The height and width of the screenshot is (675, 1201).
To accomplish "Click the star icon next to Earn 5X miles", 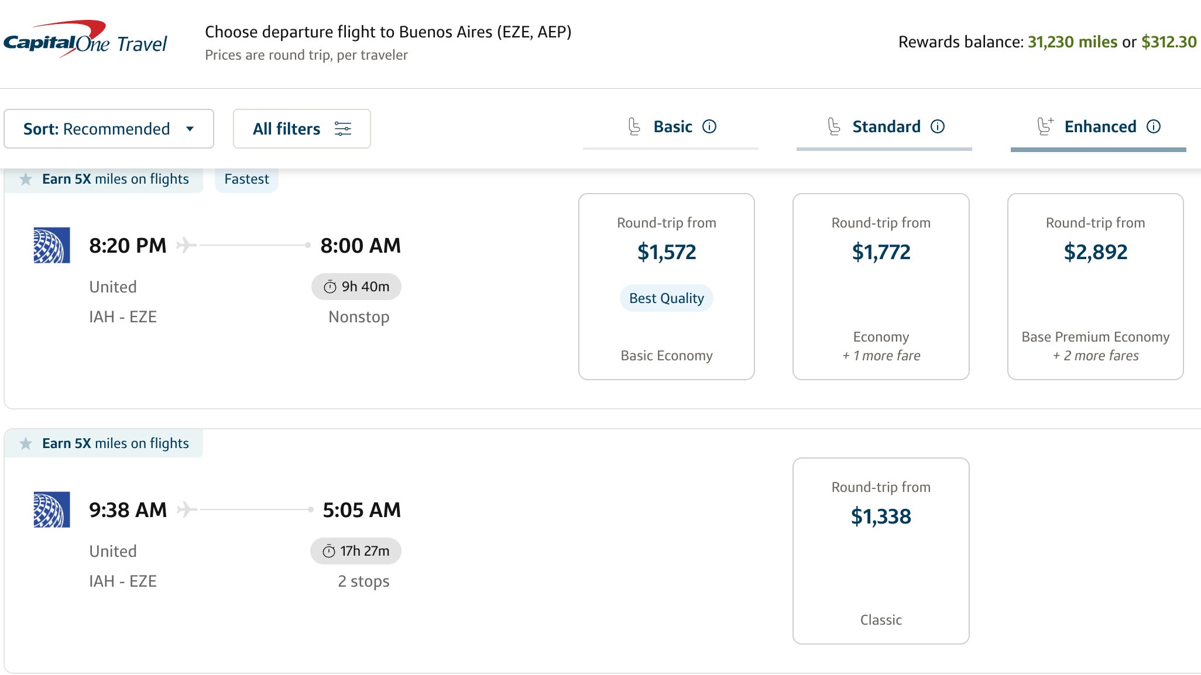I will click(x=26, y=179).
